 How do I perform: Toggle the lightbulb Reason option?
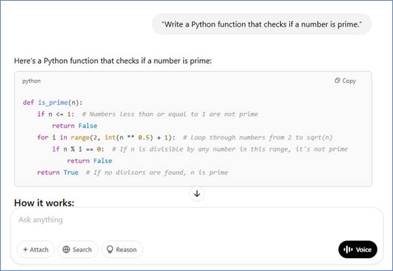[121, 250]
